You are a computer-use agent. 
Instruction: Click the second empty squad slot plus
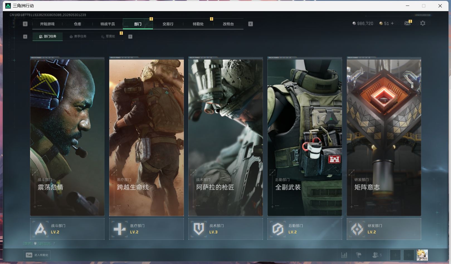click(409, 255)
